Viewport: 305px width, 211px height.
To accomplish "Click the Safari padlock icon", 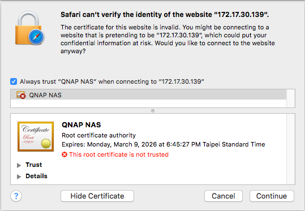I will [29, 28].
